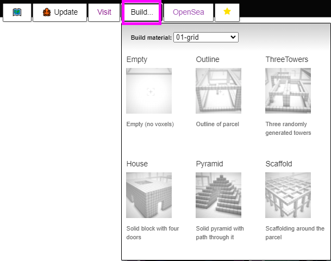Select the Empty template thumbnail
Viewport: 331px width, 261px height.
coord(149,91)
